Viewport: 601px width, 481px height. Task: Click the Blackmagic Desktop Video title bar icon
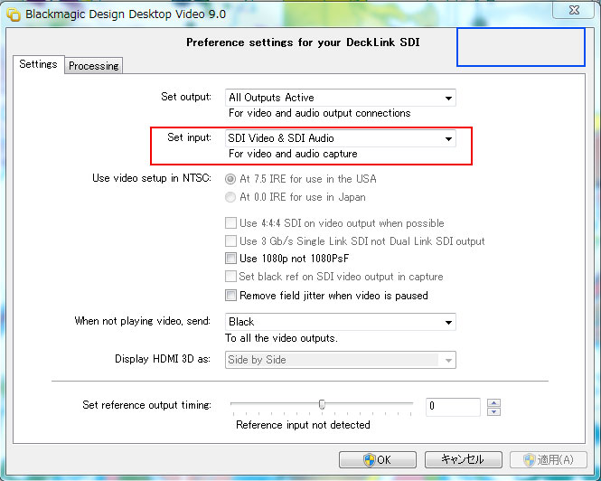14,14
